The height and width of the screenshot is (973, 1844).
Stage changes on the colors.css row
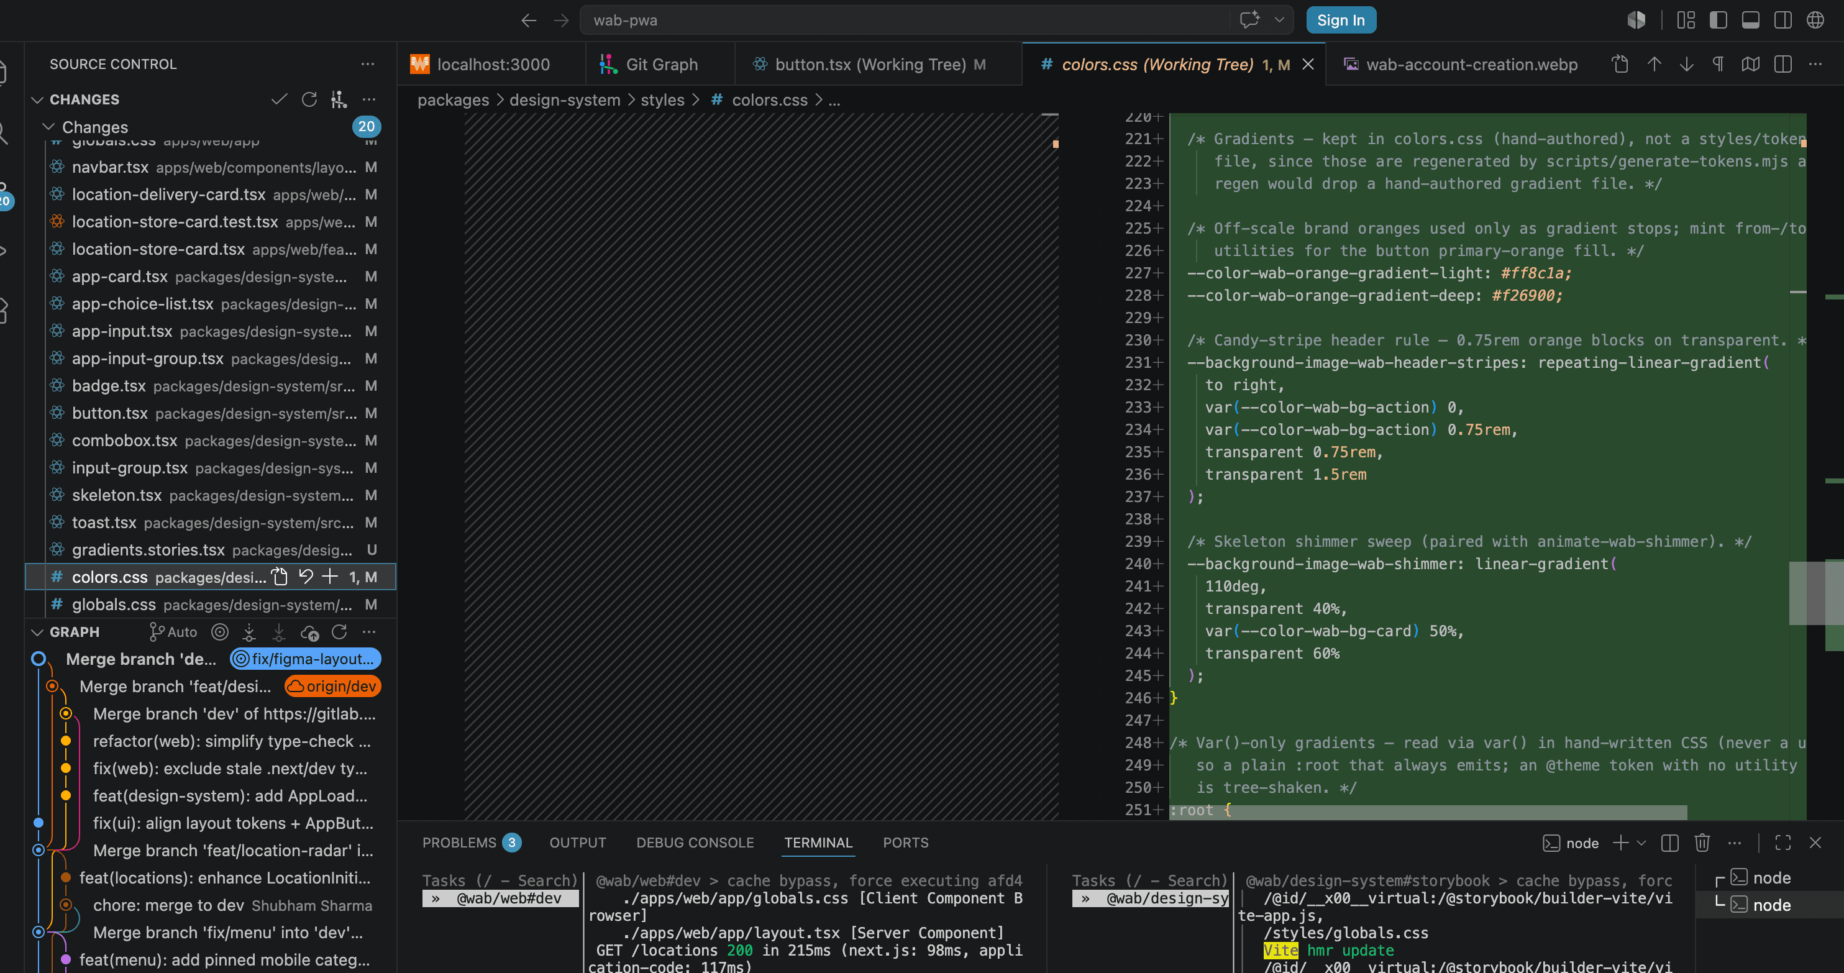pyautogui.click(x=330, y=577)
